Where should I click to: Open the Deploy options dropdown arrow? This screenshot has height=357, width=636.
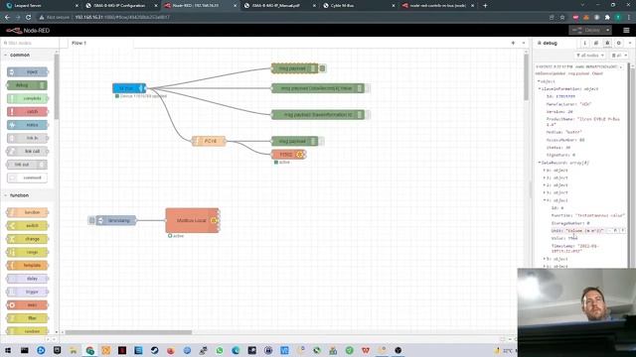607,30
